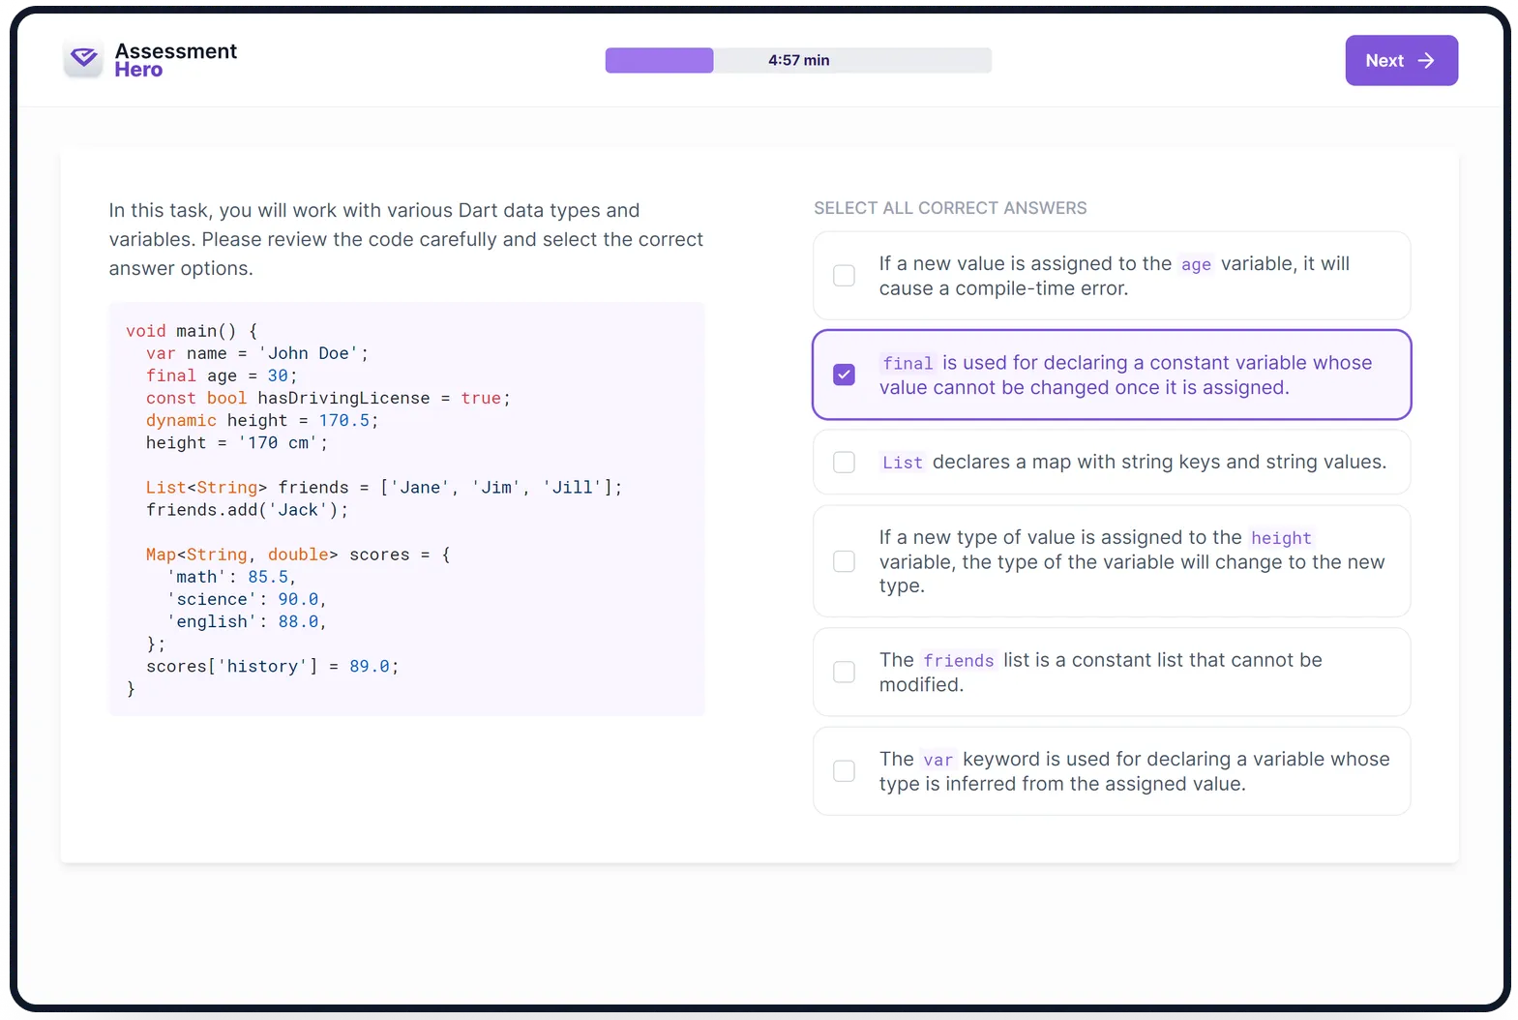
Task: Click the Assessment Hero brand name
Action: click(175, 60)
